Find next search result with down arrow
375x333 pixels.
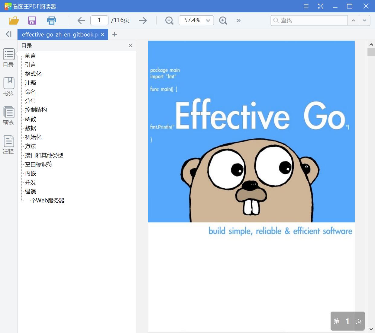click(364, 20)
